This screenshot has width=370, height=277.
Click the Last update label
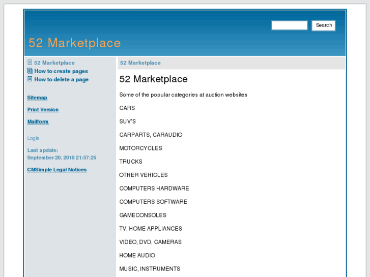pyautogui.click(x=43, y=150)
